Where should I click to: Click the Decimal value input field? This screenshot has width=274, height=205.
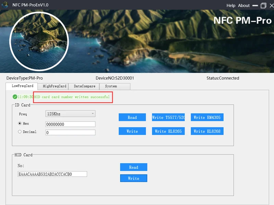tap(71, 132)
